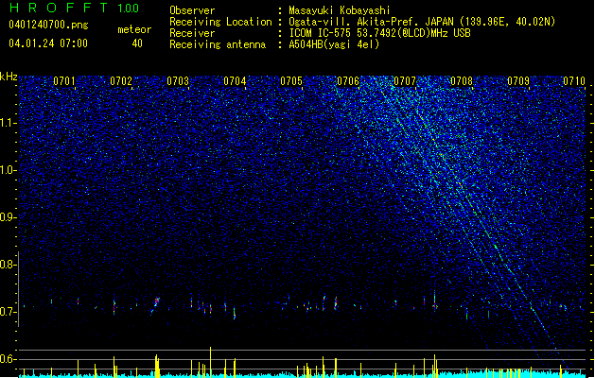The width and height of the screenshot is (595, 378).
Task: Click the 'Observer' field label
Action: [192, 10]
